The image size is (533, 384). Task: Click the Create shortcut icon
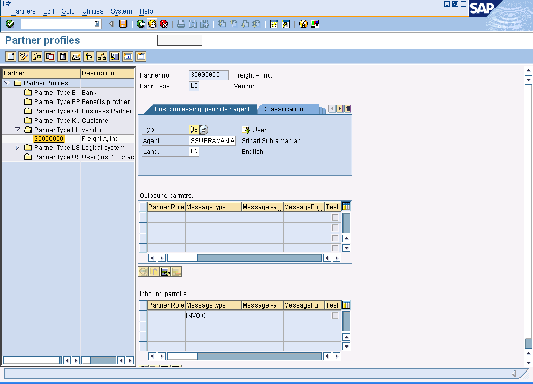286,24
